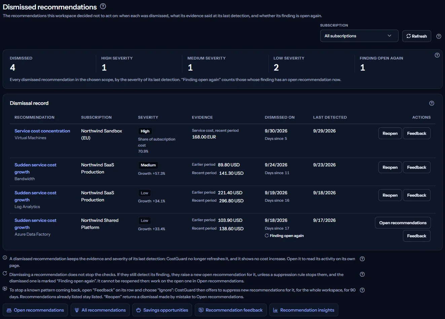
Task: Click the 'Finding open again' status in Data Factory row
Action: click(284, 236)
